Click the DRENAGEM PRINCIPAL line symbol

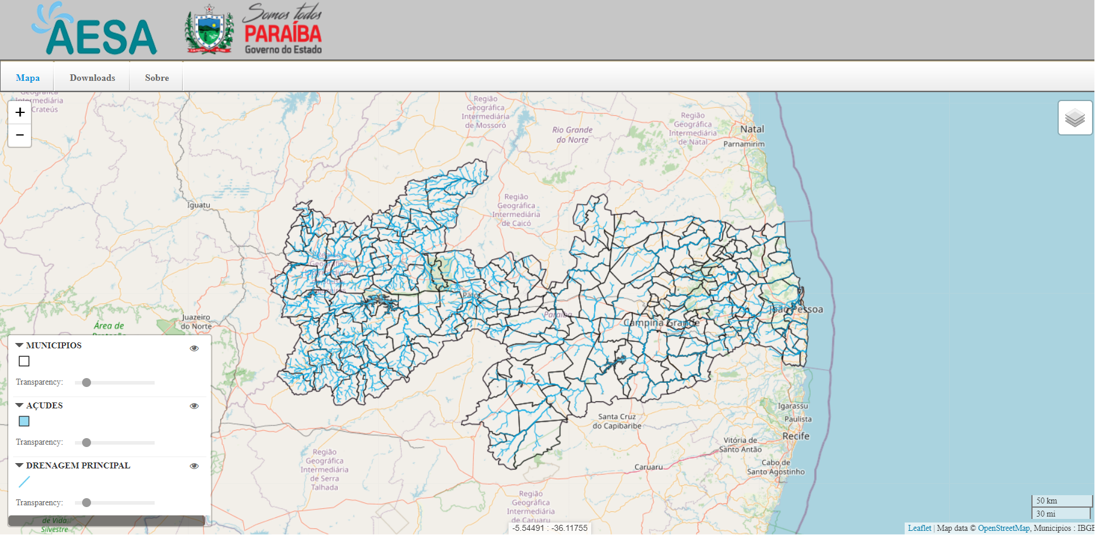point(24,481)
